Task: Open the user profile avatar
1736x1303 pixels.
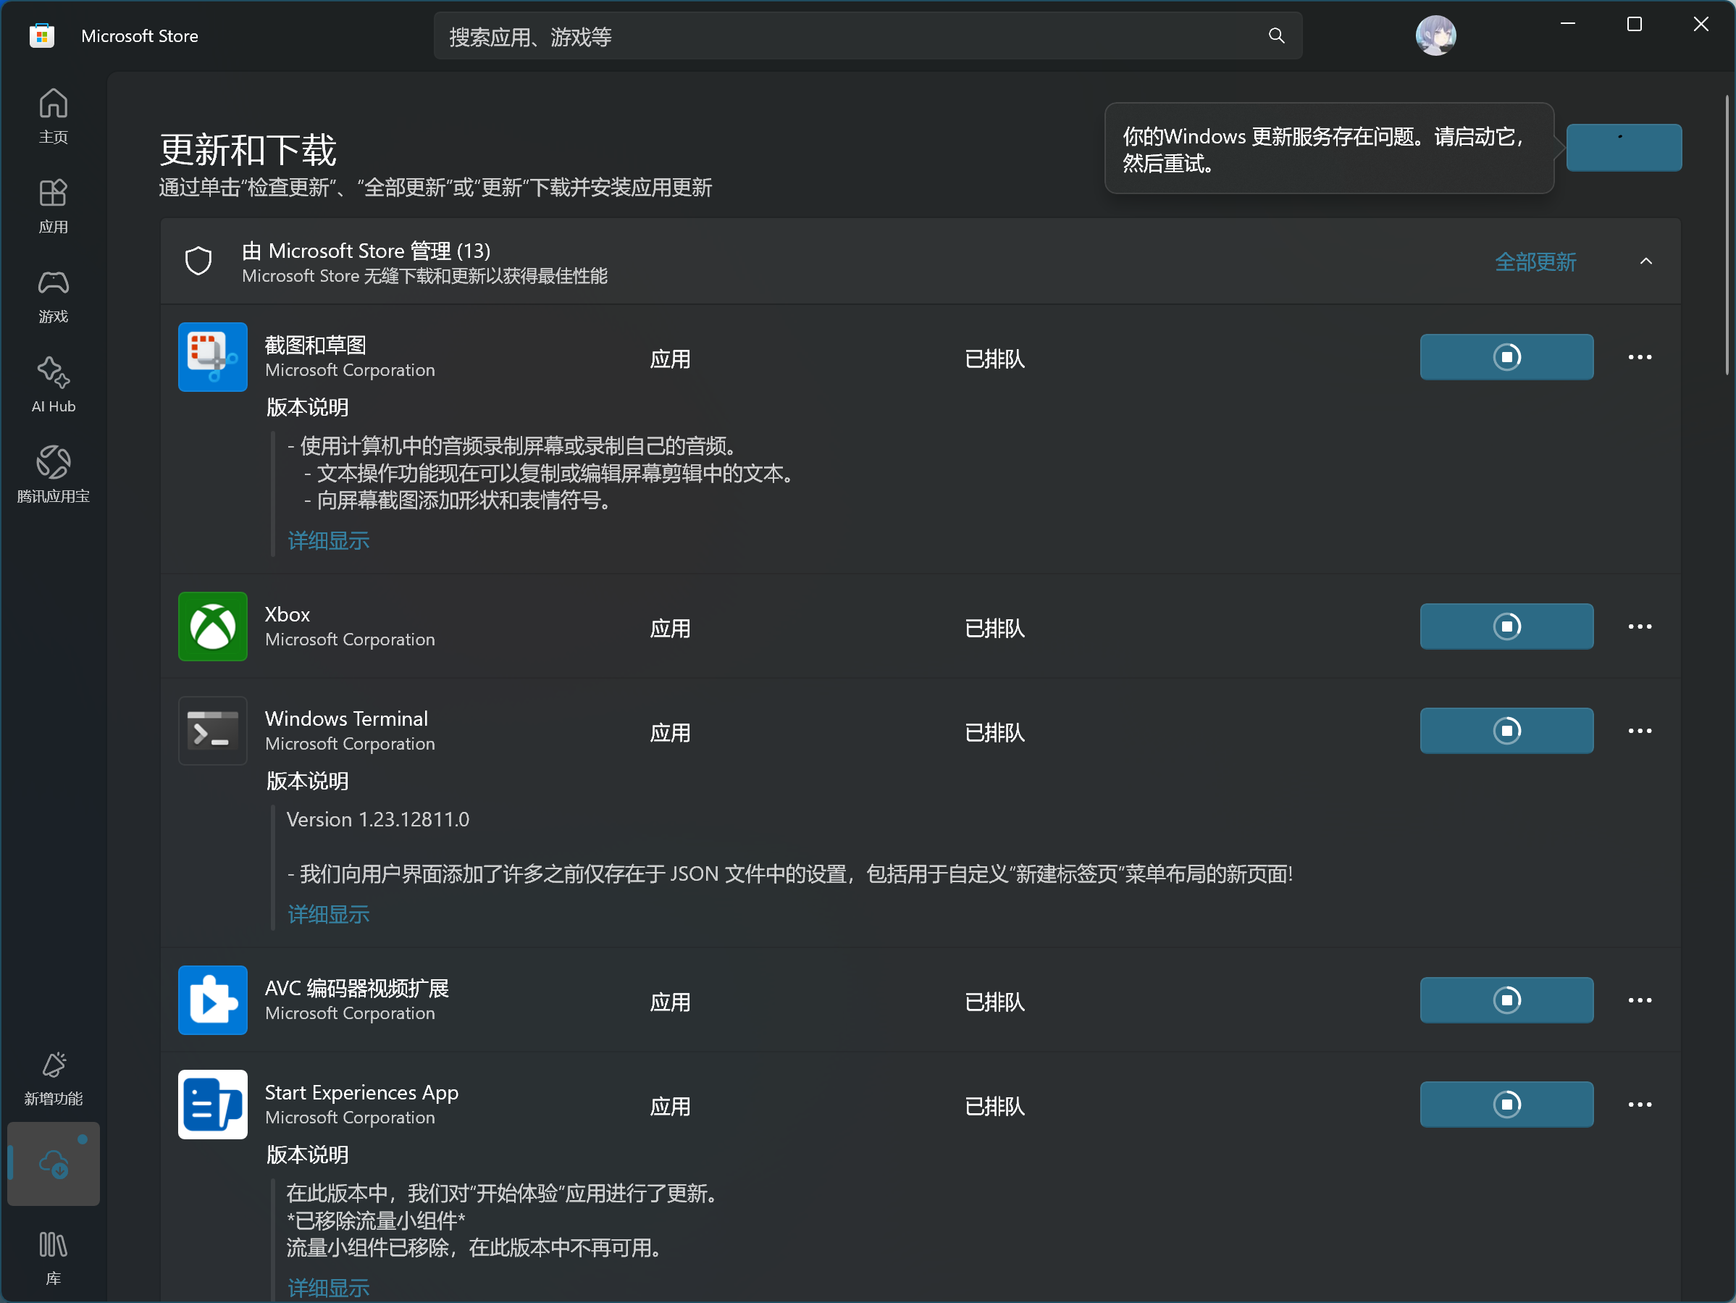Action: point(1435,36)
